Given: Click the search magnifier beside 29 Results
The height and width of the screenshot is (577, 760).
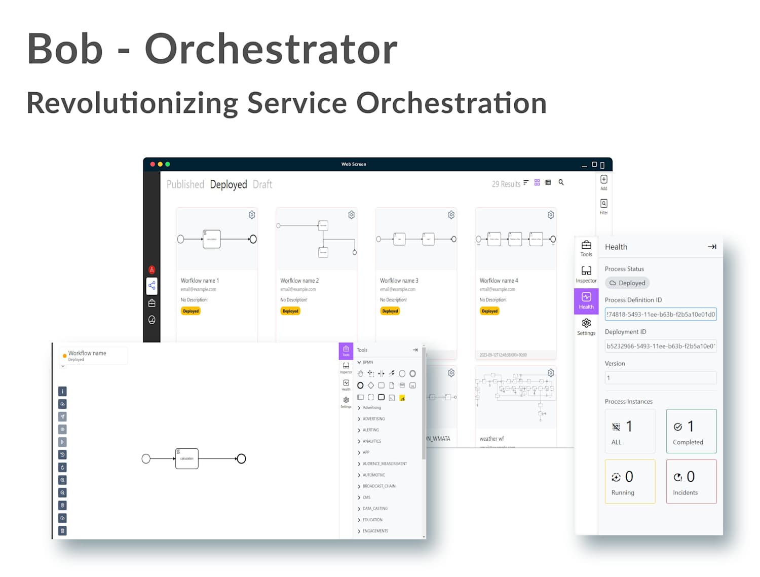Looking at the screenshot, I should coord(561,182).
